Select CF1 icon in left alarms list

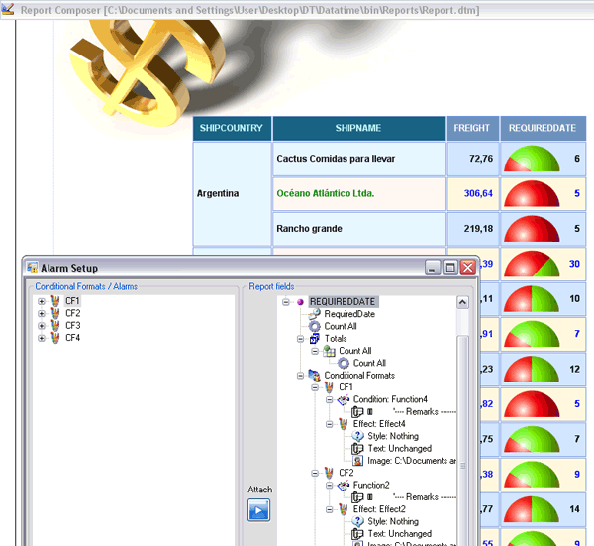55,301
